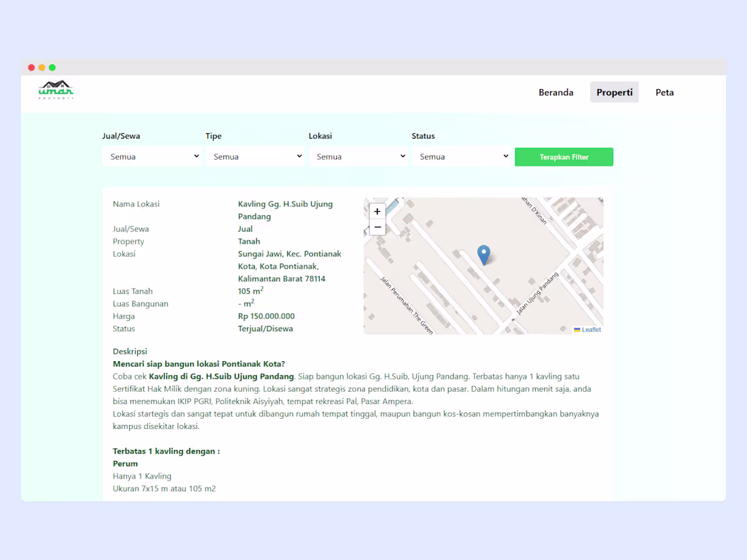Click the Terjual/Disewa status text
Screen dimensions: 747x560
coord(266,328)
